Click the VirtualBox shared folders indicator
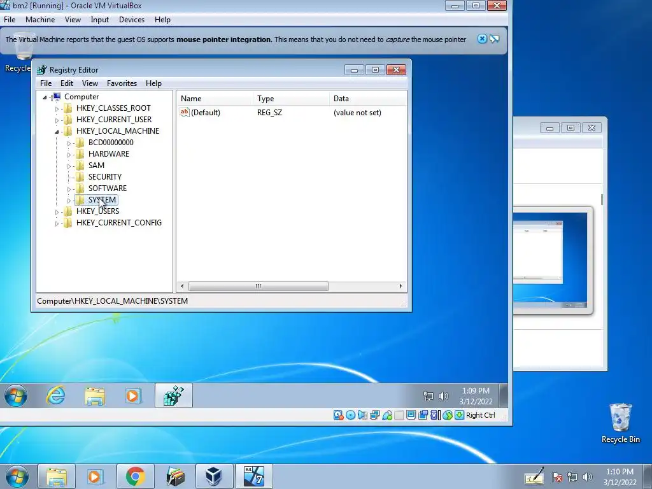The height and width of the screenshot is (489, 652). [399, 415]
